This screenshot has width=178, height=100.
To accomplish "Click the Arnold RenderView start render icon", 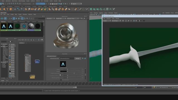I will tap(123, 21).
